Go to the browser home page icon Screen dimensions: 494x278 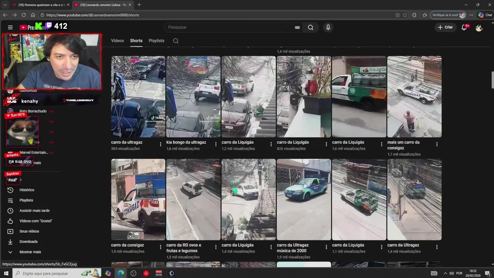click(33, 15)
